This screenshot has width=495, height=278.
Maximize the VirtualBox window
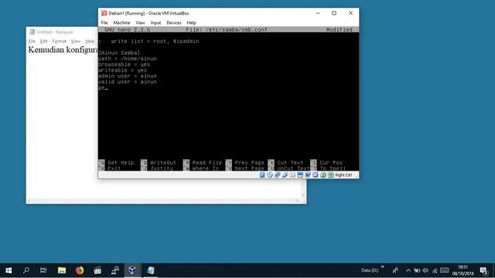(x=334, y=13)
